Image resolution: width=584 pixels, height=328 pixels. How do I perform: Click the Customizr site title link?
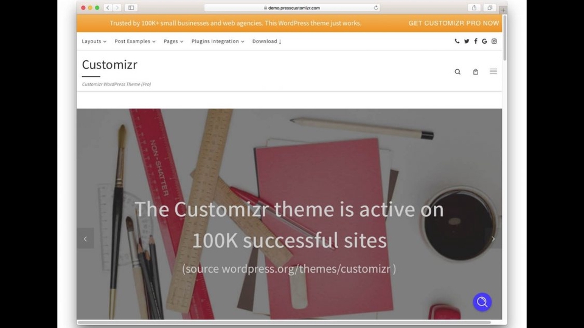coord(109,65)
